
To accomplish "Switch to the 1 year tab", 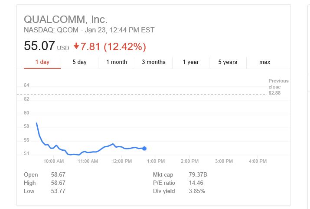I will 191,62.
